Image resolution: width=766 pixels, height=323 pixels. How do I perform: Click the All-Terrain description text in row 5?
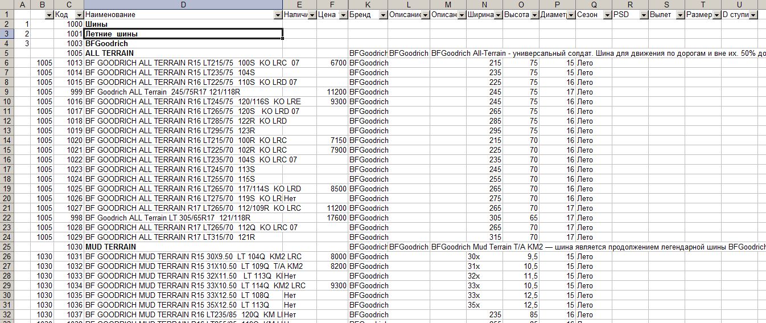(598, 53)
